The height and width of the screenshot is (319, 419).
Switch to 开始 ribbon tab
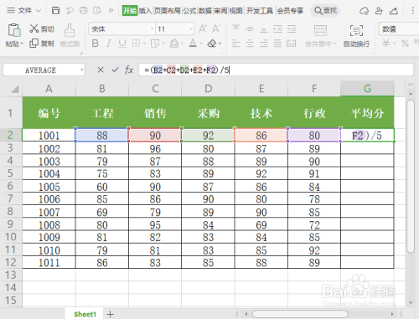pos(130,11)
